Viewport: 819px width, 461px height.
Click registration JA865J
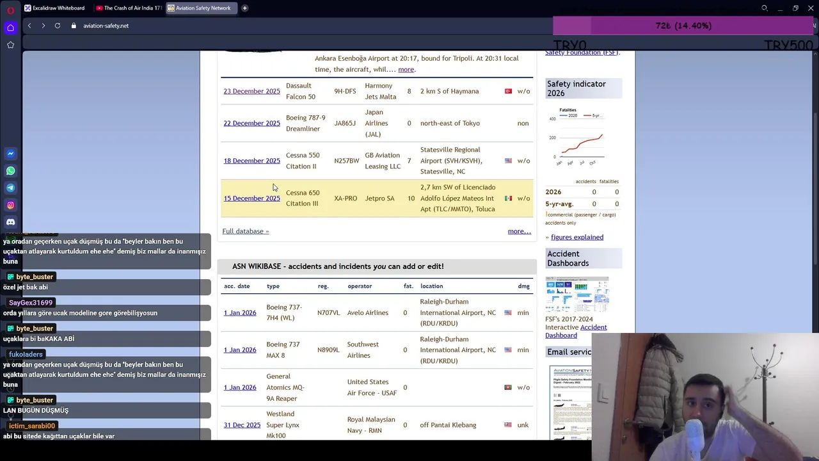pyautogui.click(x=345, y=123)
